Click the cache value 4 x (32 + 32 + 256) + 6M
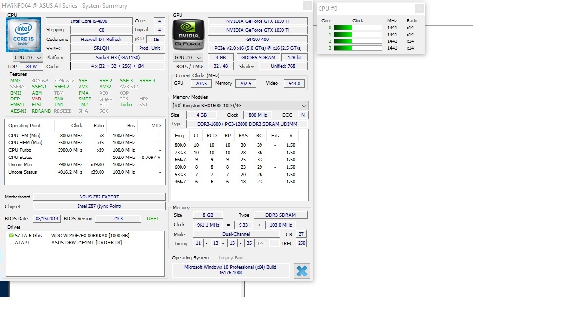The width and height of the screenshot is (562, 316). tap(118, 66)
